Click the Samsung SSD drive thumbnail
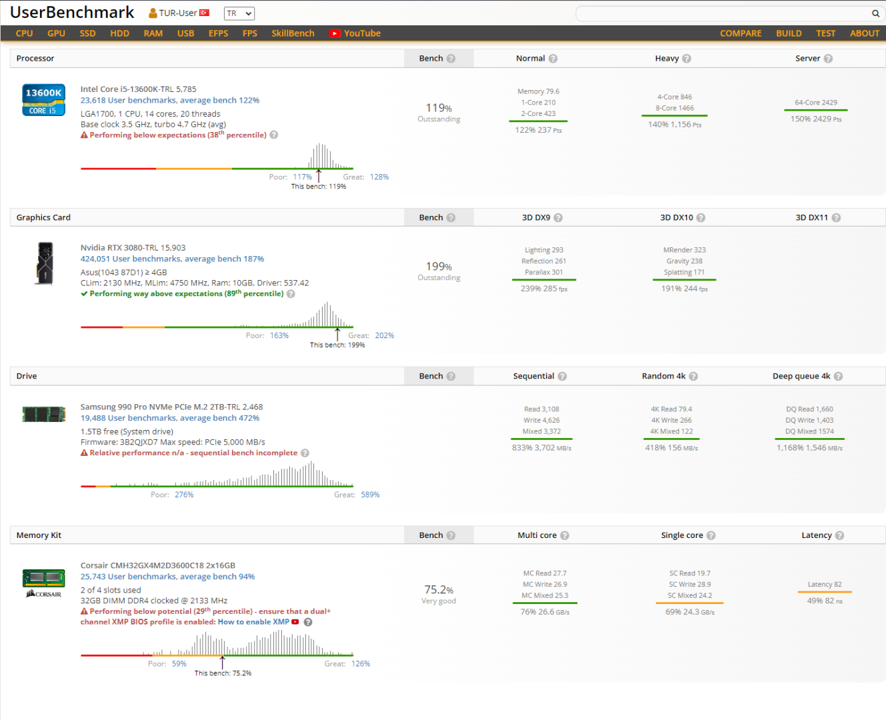This screenshot has width=886, height=720. click(44, 415)
